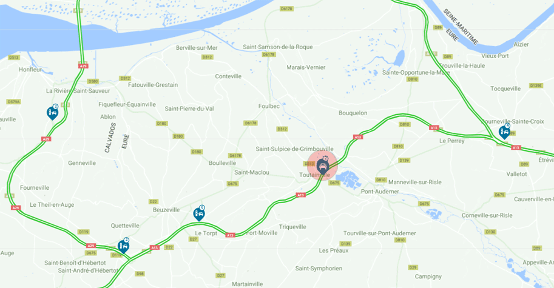Viewport: 554px width, 288px height.
Task: Click the Honfleur town label
Action: coord(30,70)
